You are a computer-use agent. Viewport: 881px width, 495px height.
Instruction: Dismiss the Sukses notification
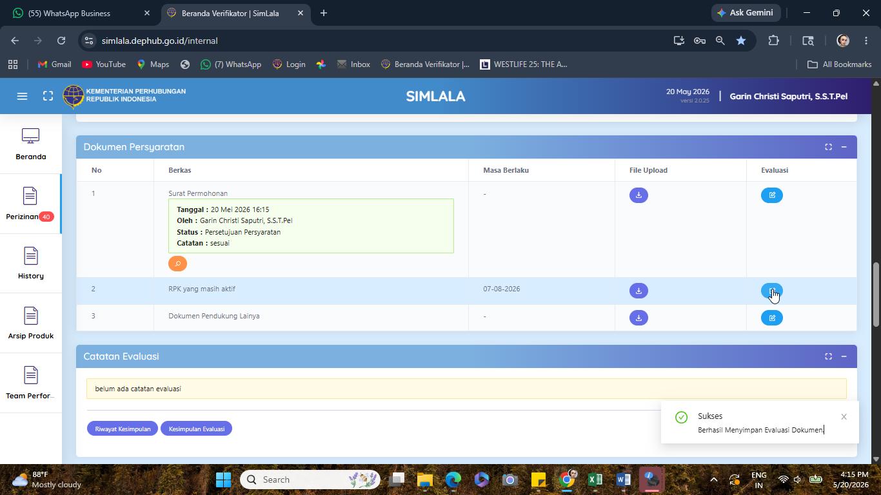click(844, 417)
